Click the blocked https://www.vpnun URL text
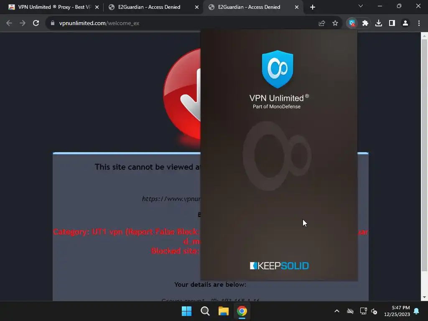This screenshot has width=428, height=321. point(171,199)
